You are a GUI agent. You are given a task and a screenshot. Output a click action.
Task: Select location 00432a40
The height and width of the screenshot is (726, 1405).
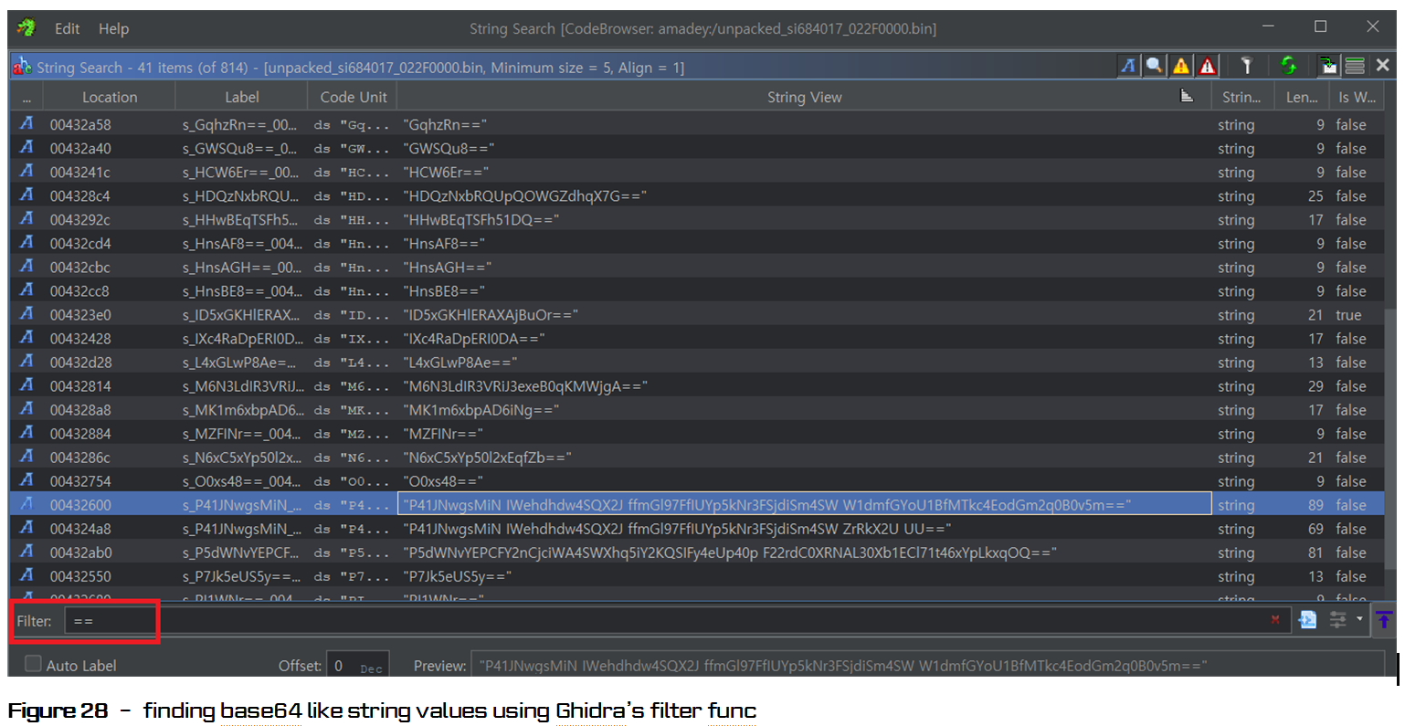click(x=80, y=148)
